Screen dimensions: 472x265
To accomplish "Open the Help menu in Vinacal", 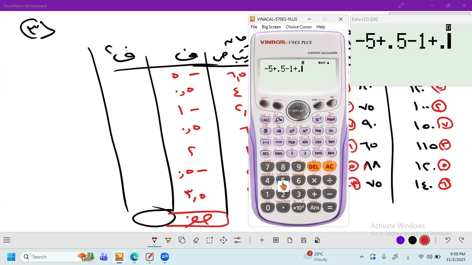I will [321, 27].
